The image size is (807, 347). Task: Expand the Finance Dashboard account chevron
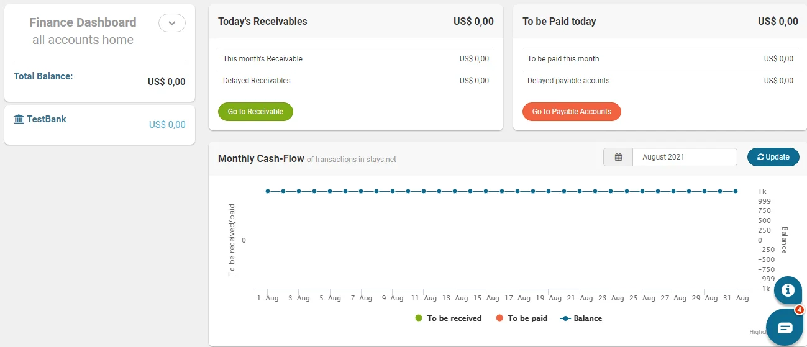172,23
